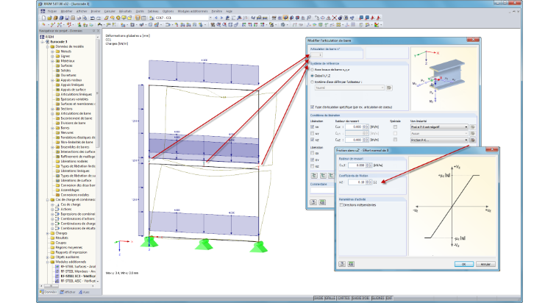Click the units icon in the Friction dialog
The height and width of the screenshot is (303, 559).
point(351,264)
